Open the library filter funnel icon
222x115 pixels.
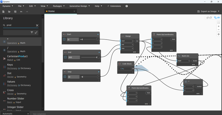click(x=32, y=33)
